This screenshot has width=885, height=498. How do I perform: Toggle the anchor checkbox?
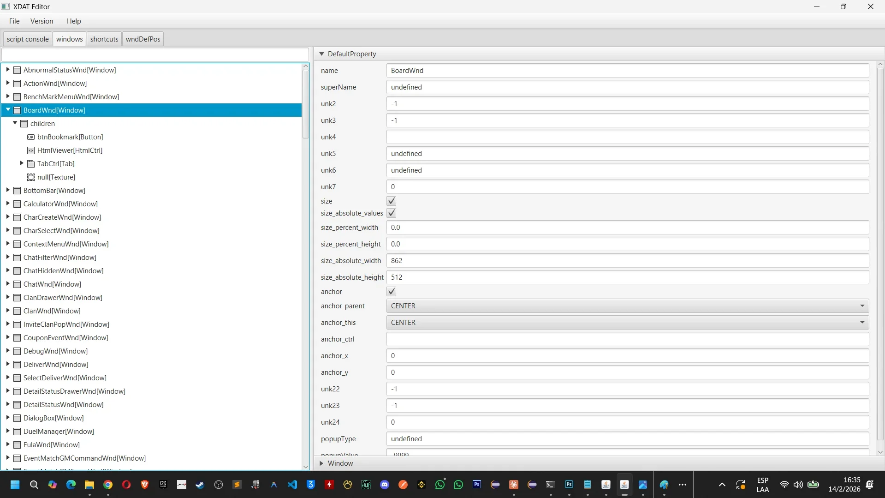(x=392, y=292)
